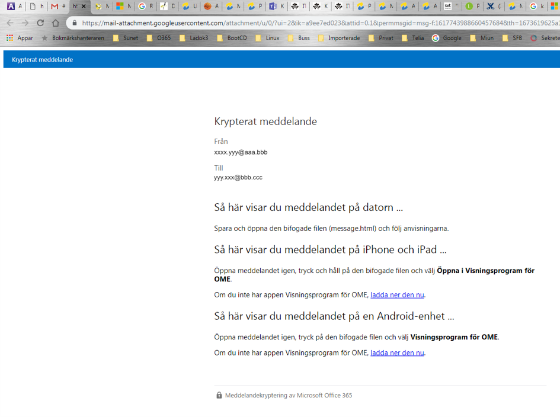Image resolution: width=560 pixels, height=417 pixels.
Task: Open the home page via house icon
Action: (55, 23)
